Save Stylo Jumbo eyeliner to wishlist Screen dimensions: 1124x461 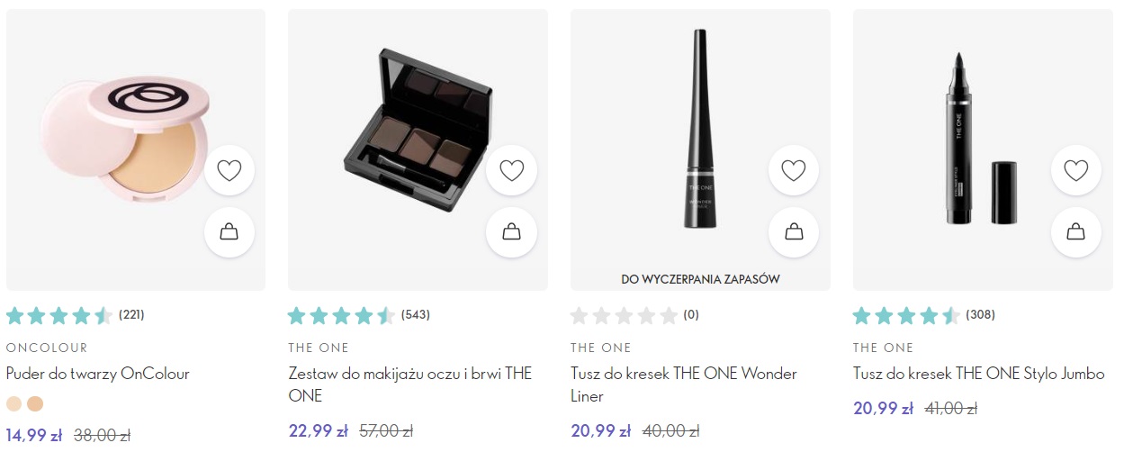click(1075, 170)
